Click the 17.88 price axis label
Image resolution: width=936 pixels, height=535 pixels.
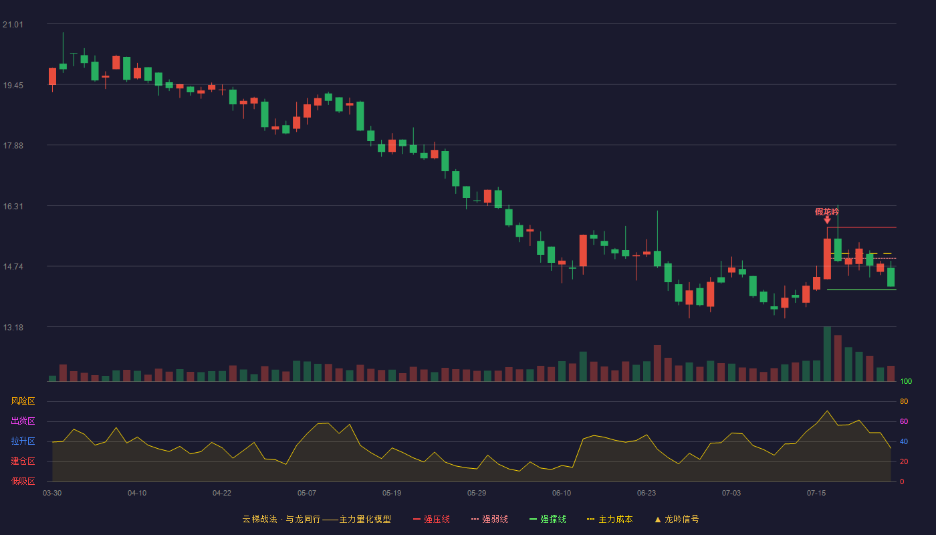(x=13, y=146)
